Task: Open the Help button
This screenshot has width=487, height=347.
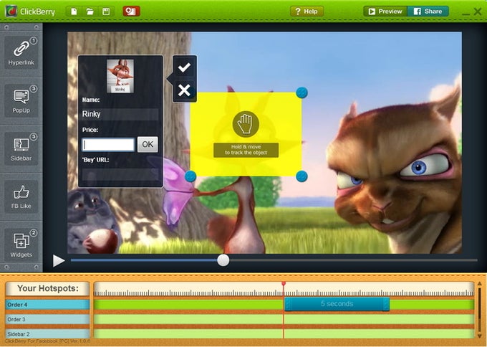Action: (307, 11)
